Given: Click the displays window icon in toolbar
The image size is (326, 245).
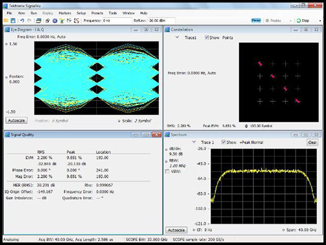Looking at the screenshot, I should coord(38,21).
